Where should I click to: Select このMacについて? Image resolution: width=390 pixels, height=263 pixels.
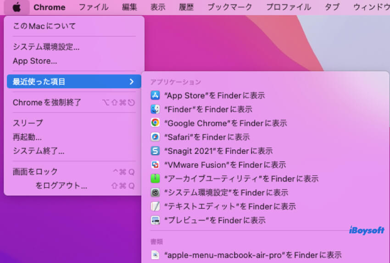pos(74,26)
